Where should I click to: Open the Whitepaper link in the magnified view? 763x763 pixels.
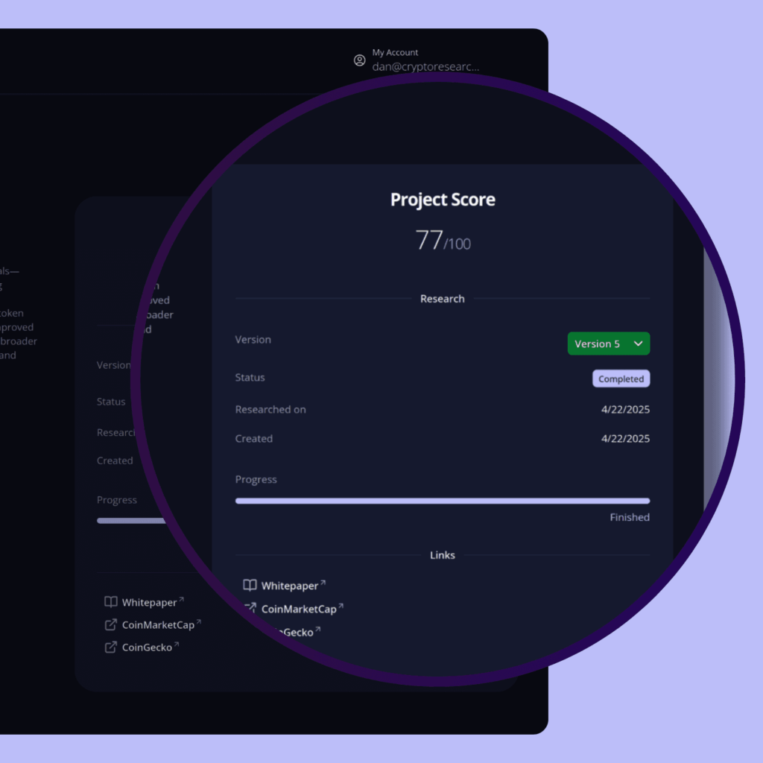click(290, 586)
